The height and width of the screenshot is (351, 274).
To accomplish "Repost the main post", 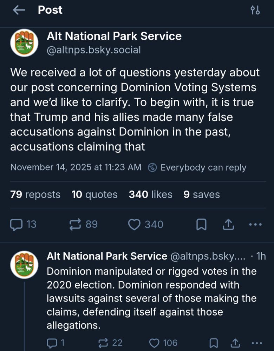I will click(75, 224).
